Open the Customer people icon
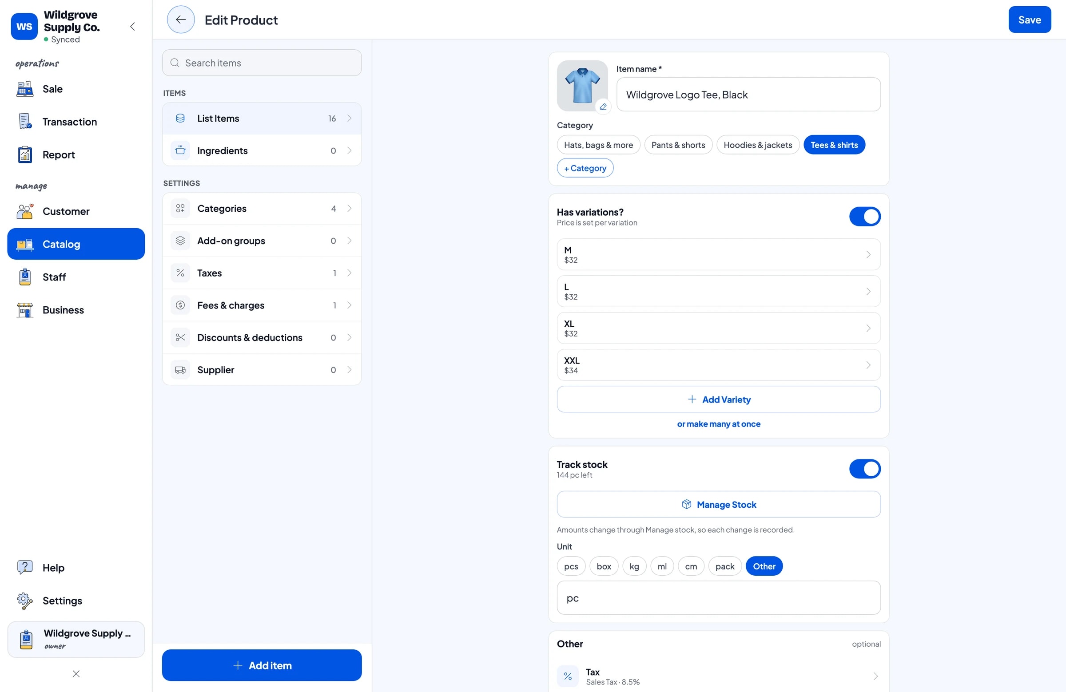This screenshot has width=1066, height=692. point(24,211)
